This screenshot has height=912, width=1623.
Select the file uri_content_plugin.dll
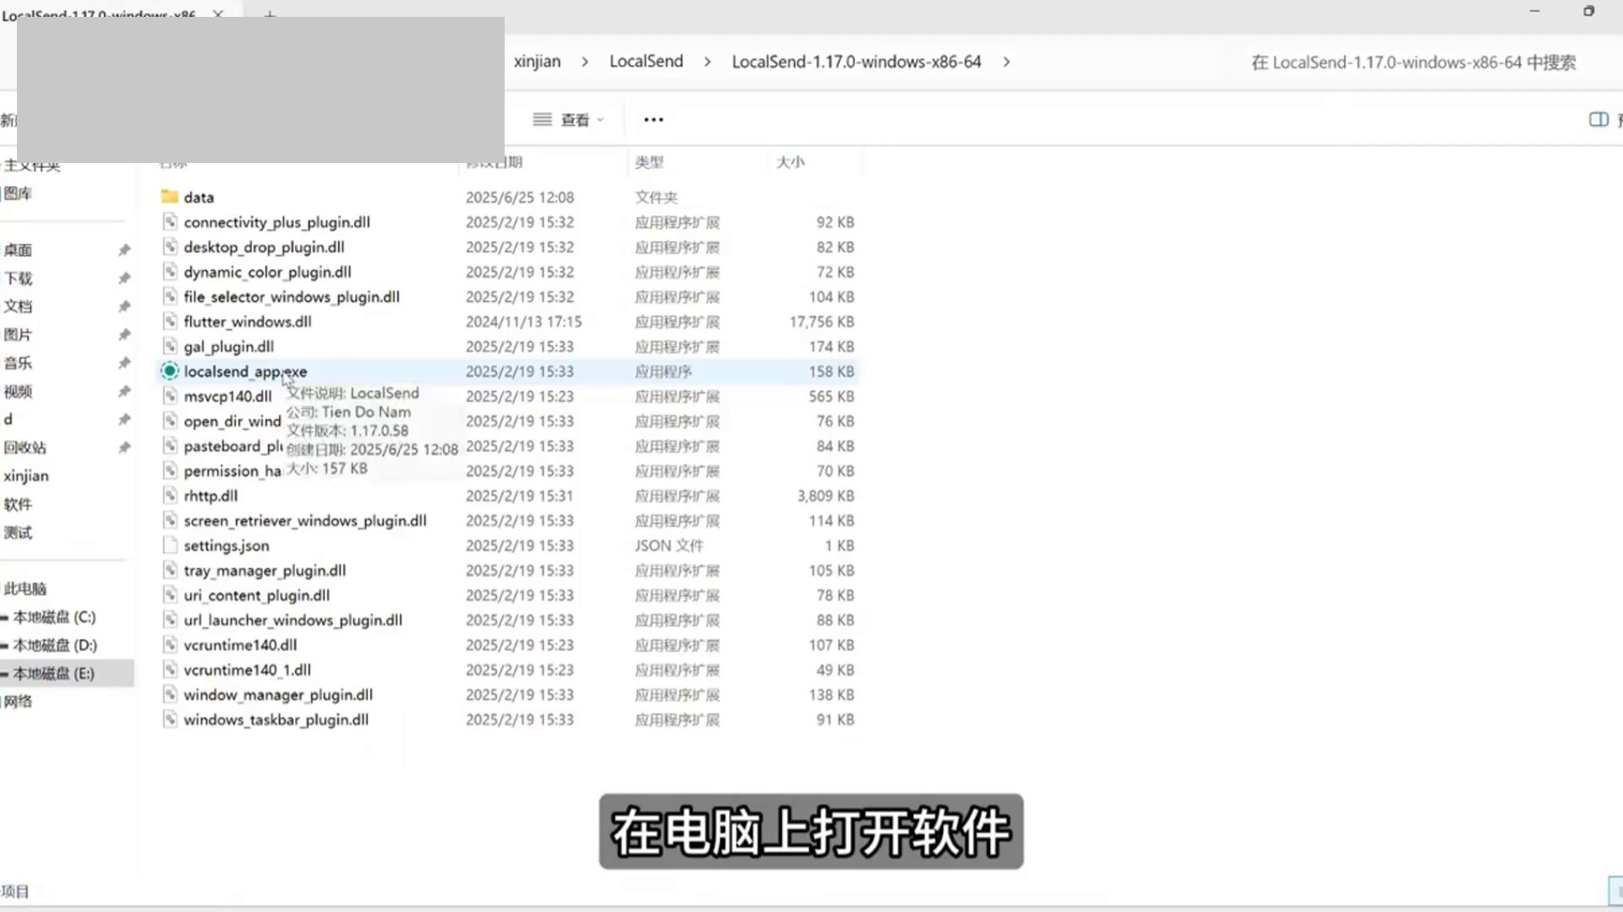click(257, 595)
